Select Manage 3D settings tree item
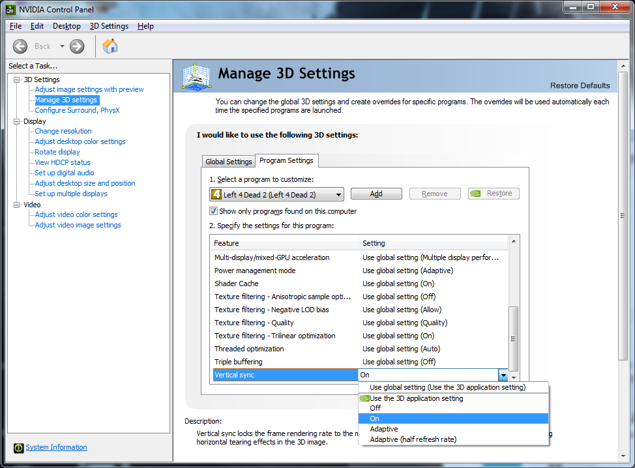Image resolution: width=635 pixels, height=468 pixels. click(x=66, y=100)
